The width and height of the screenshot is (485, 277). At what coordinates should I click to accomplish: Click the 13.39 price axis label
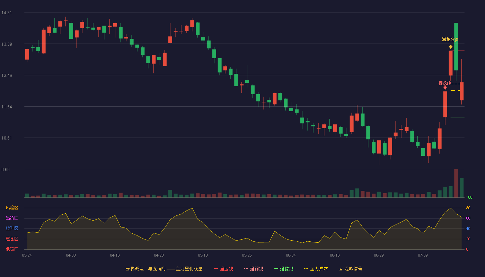[7, 44]
